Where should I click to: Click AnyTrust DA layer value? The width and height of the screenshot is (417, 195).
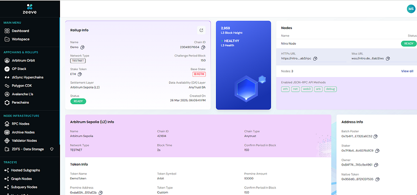197,88
